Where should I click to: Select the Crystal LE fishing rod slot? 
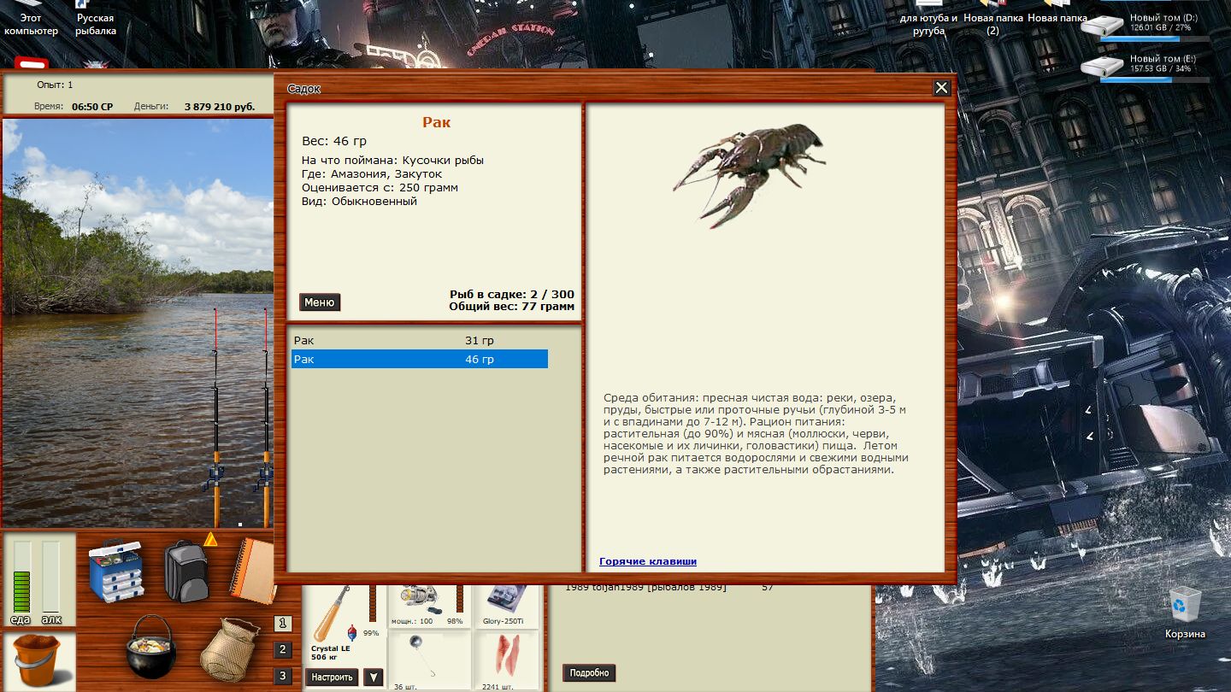point(344,623)
